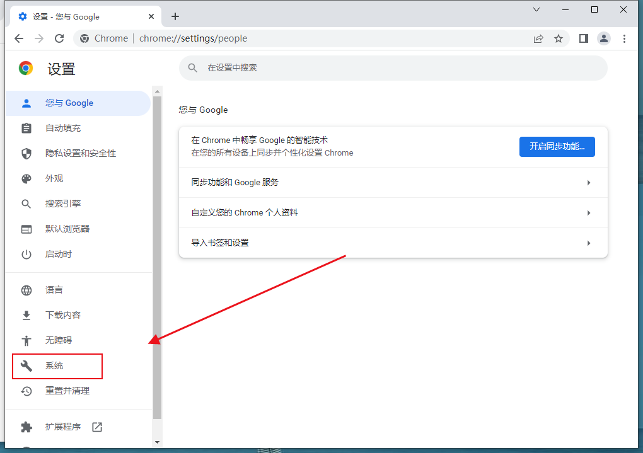The width and height of the screenshot is (643, 453).
Task: Click the clipboard icon beside 自动填充
Action: click(26, 129)
